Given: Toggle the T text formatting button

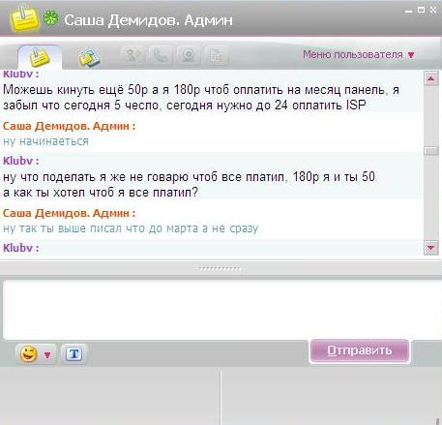Looking at the screenshot, I should point(74,354).
